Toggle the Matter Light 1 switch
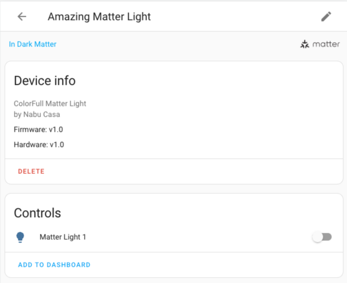347x283 pixels. [322, 237]
